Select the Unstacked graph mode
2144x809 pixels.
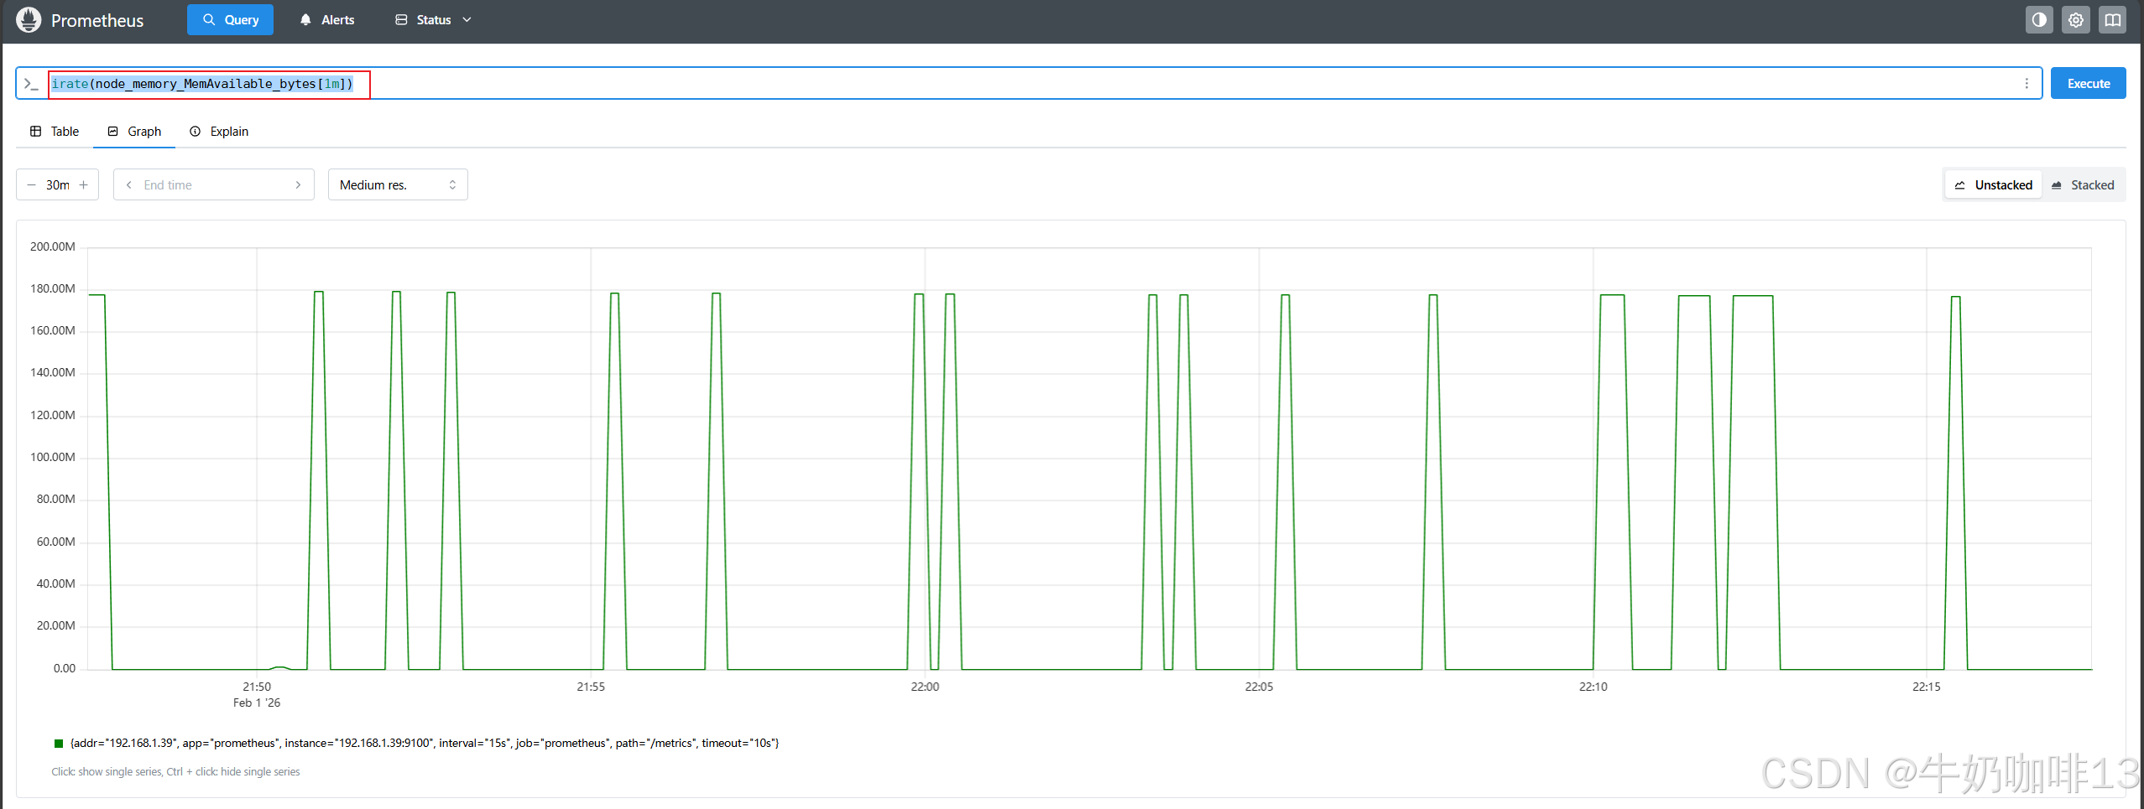click(x=1993, y=185)
